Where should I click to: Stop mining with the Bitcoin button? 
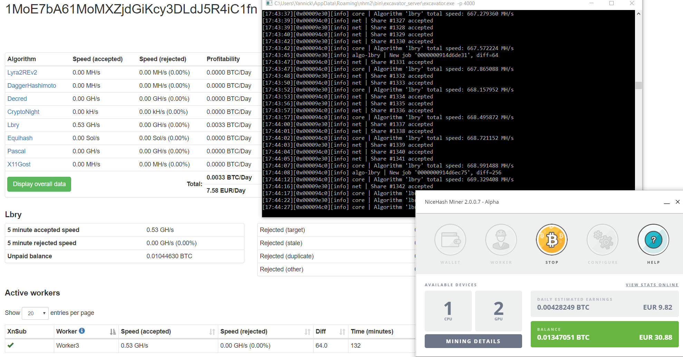pos(552,240)
